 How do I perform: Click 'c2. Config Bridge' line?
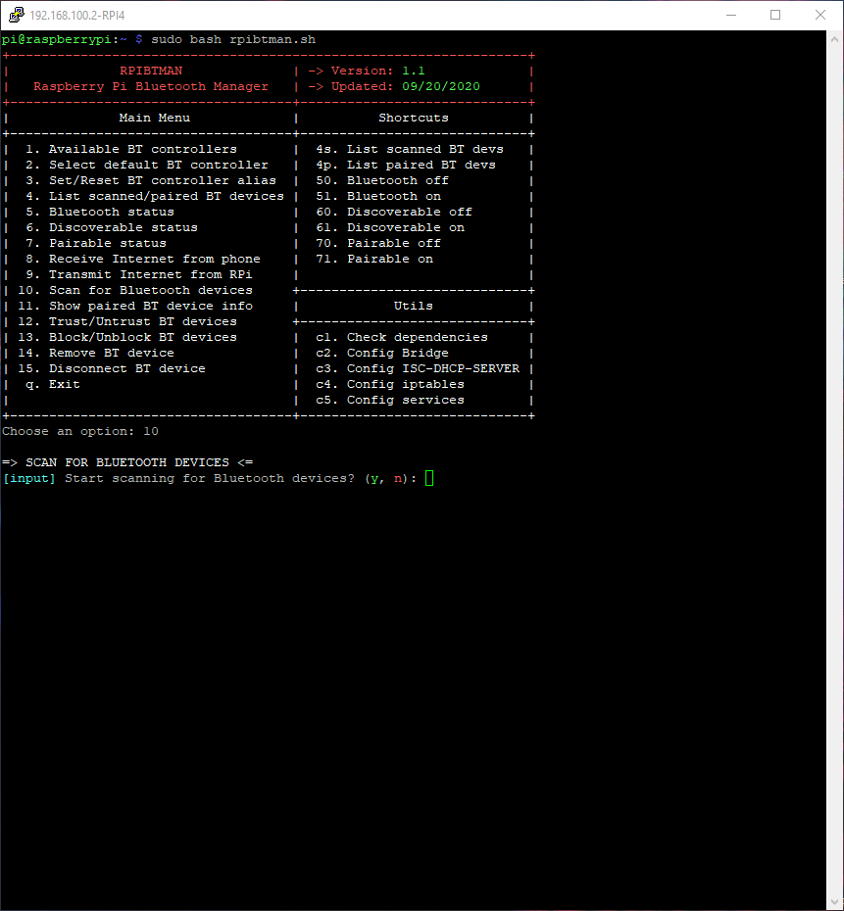point(382,354)
